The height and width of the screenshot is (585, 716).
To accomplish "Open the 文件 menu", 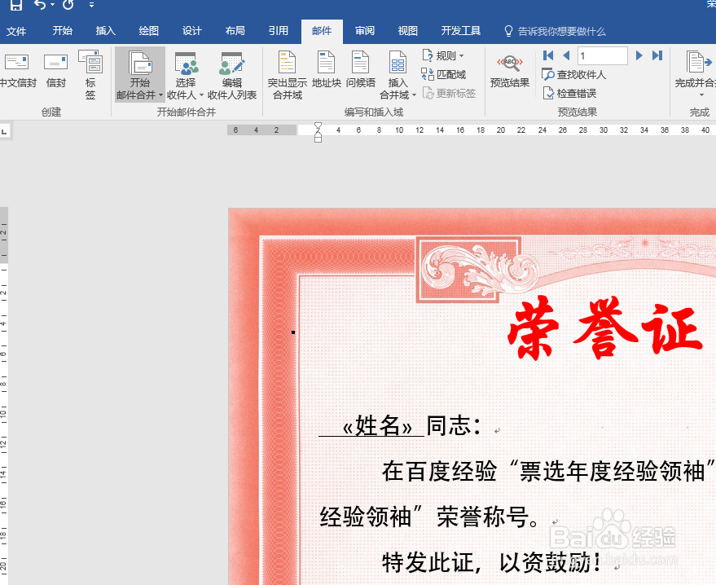I will click(17, 30).
